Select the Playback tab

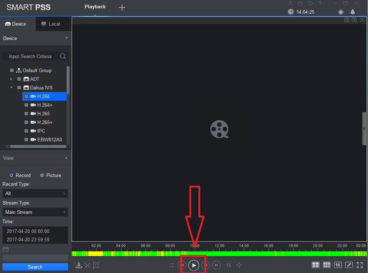(95, 7)
